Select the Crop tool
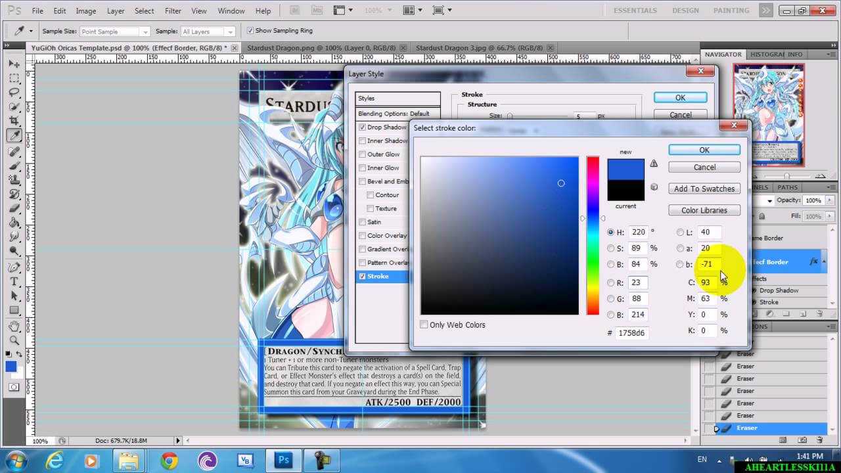Screen dimensions: 841x473 click(x=14, y=122)
